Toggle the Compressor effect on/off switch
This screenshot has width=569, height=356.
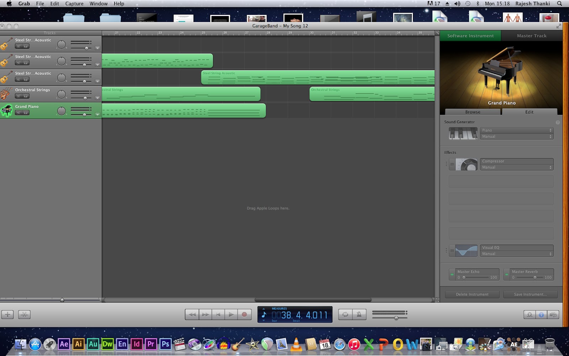(x=452, y=164)
